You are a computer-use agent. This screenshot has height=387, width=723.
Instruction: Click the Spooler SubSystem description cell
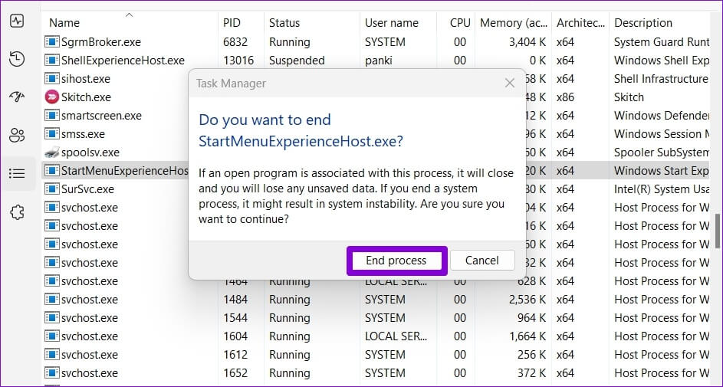click(662, 153)
